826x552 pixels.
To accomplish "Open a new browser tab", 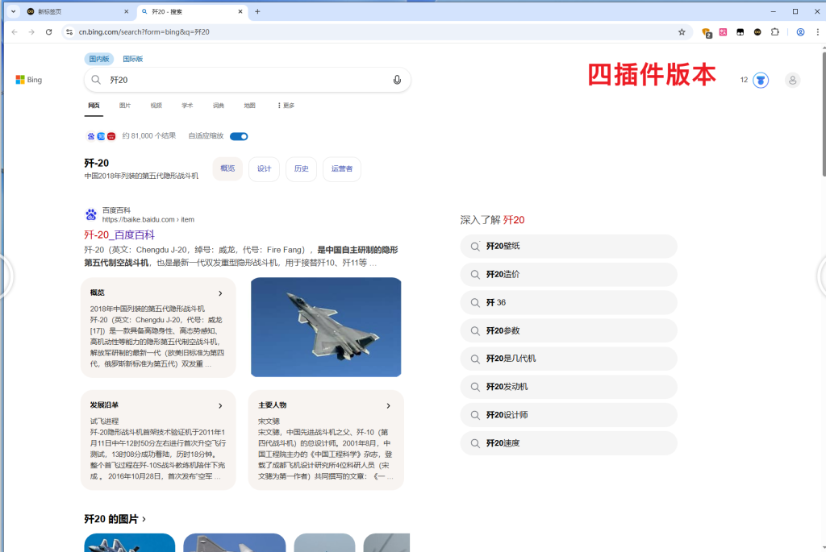I will coord(257,11).
